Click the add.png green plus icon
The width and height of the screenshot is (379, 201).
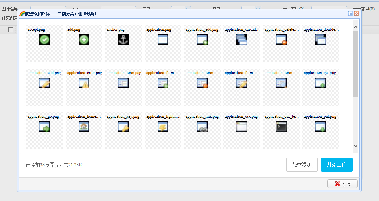(x=84, y=40)
